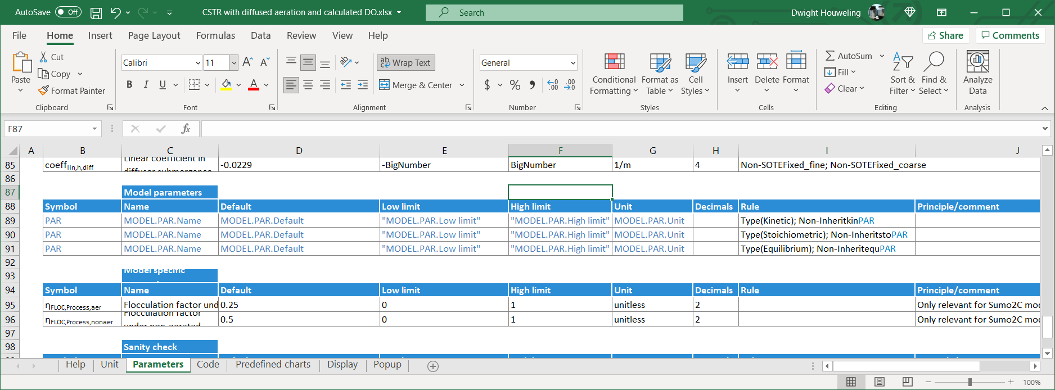Screen dimensions: 1055x390
Task: Apply bold formatting to the cell
Action: 129,85
